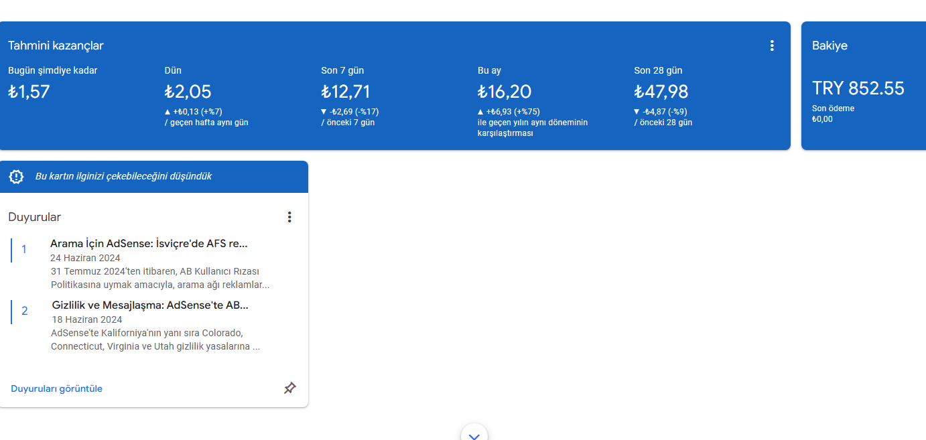This screenshot has height=440, width=926.
Task: Click the Duyurular card heading
Action: [x=34, y=217]
